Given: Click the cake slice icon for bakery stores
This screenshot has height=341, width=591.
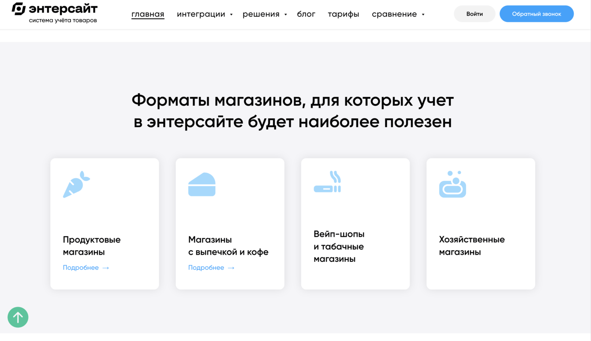Looking at the screenshot, I should tap(202, 184).
